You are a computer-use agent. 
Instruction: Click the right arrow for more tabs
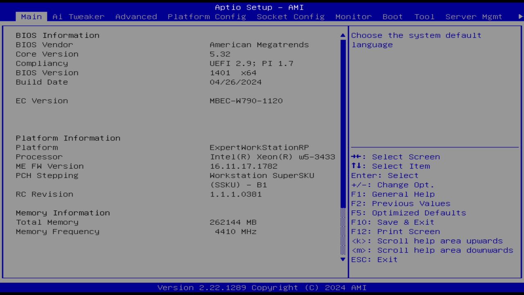point(521,17)
